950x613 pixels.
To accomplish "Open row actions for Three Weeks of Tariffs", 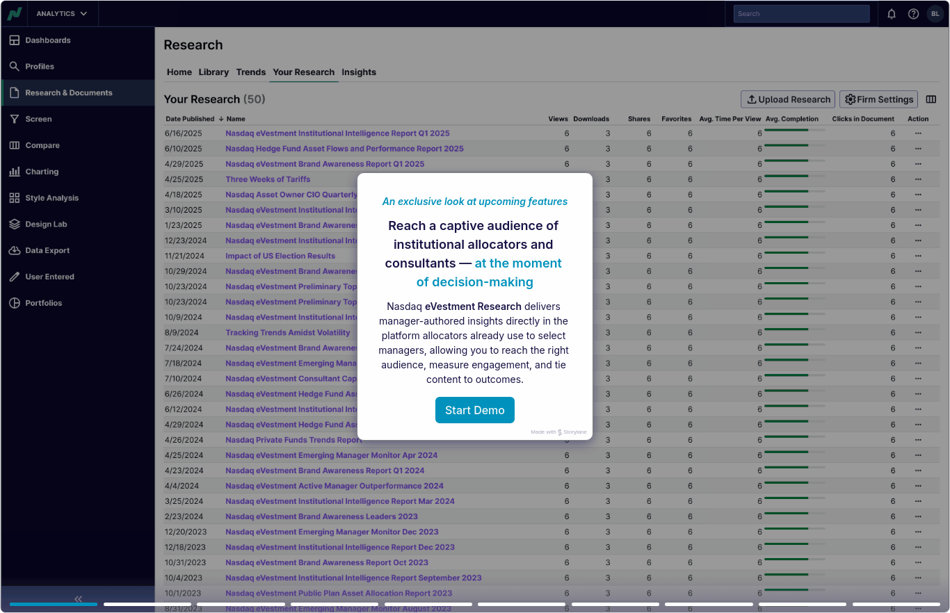I will (918, 179).
